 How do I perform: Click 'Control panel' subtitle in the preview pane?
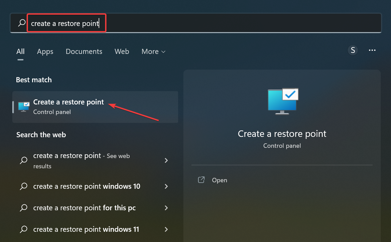[282, 146]
